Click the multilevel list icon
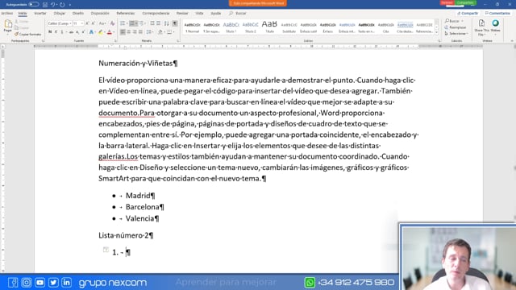The image size is (516, 290). click(x=142, y=23)
